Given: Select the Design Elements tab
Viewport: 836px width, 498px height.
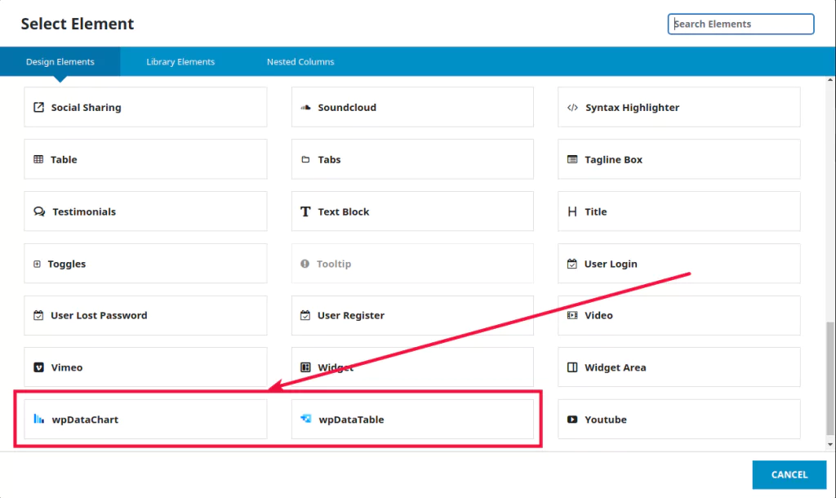Looking at the screenshot, I should 60,61.
